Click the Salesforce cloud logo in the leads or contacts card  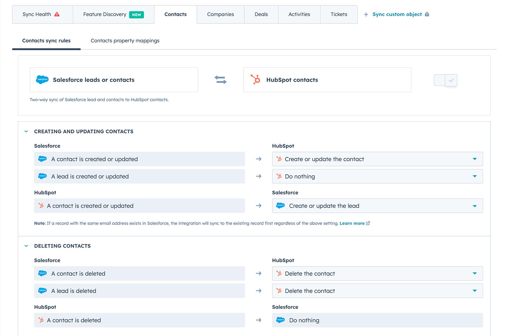tap(42, 80)
